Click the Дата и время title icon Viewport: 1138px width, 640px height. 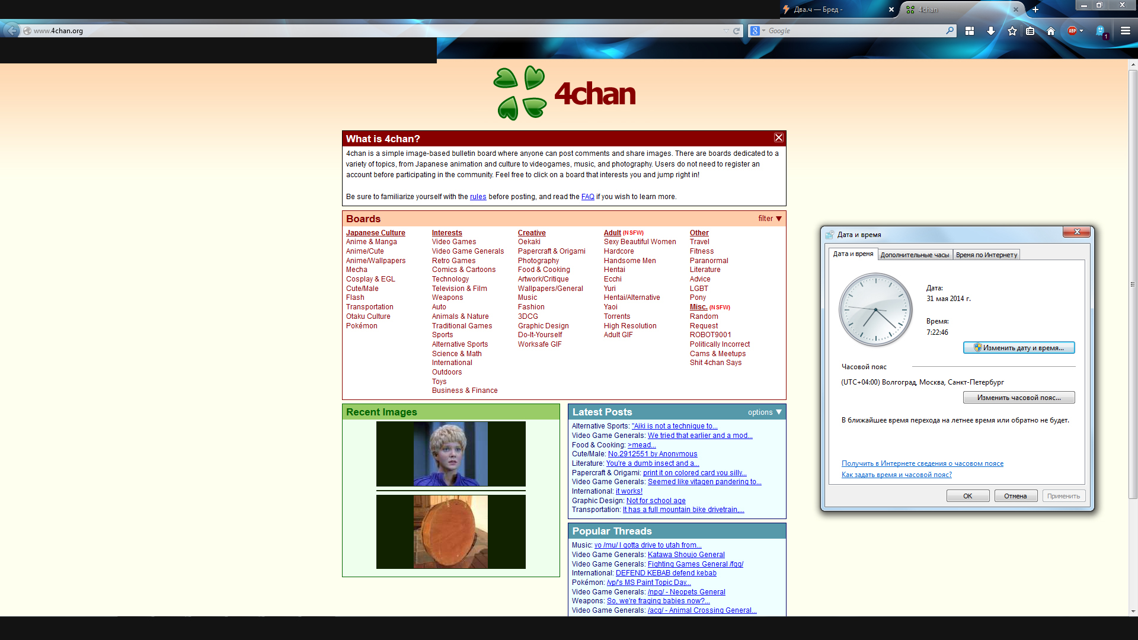[x=830, y=235]
